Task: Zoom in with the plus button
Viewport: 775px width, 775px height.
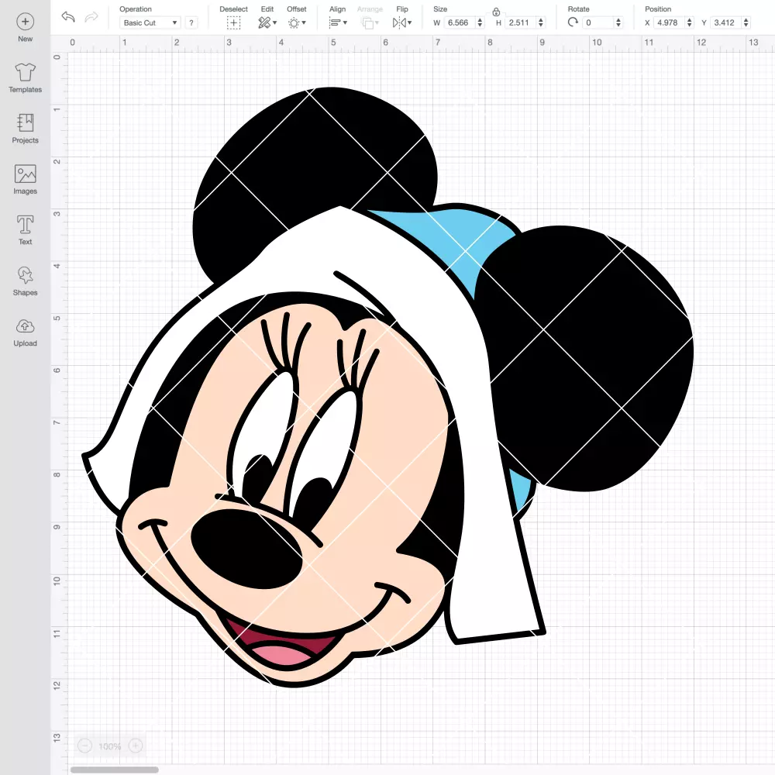Action: (136, 746)
